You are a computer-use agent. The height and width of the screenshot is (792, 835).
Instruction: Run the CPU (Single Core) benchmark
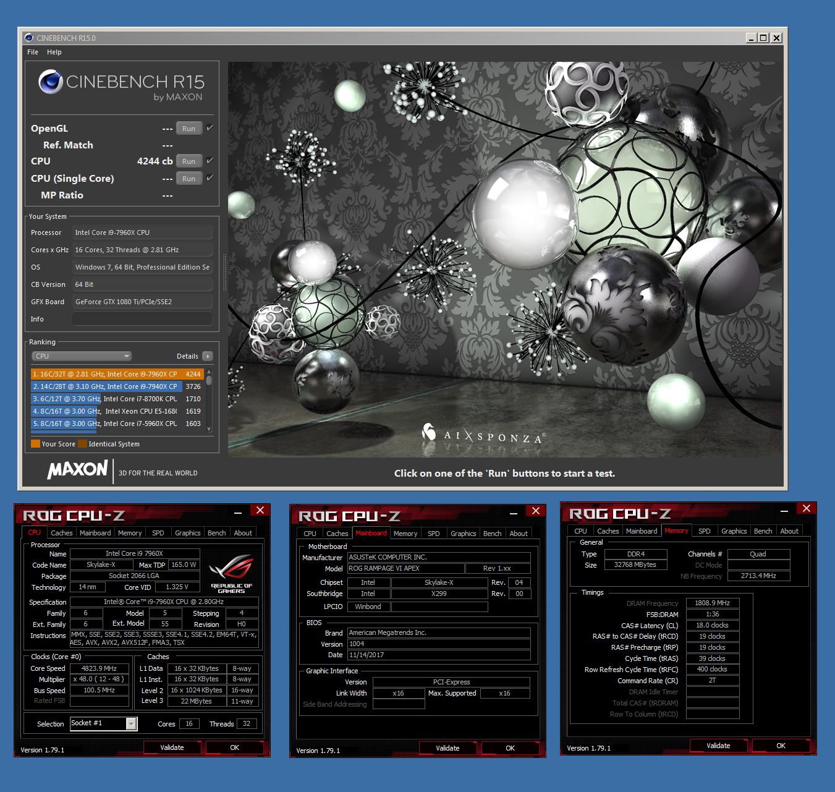(x=189, y=179)
